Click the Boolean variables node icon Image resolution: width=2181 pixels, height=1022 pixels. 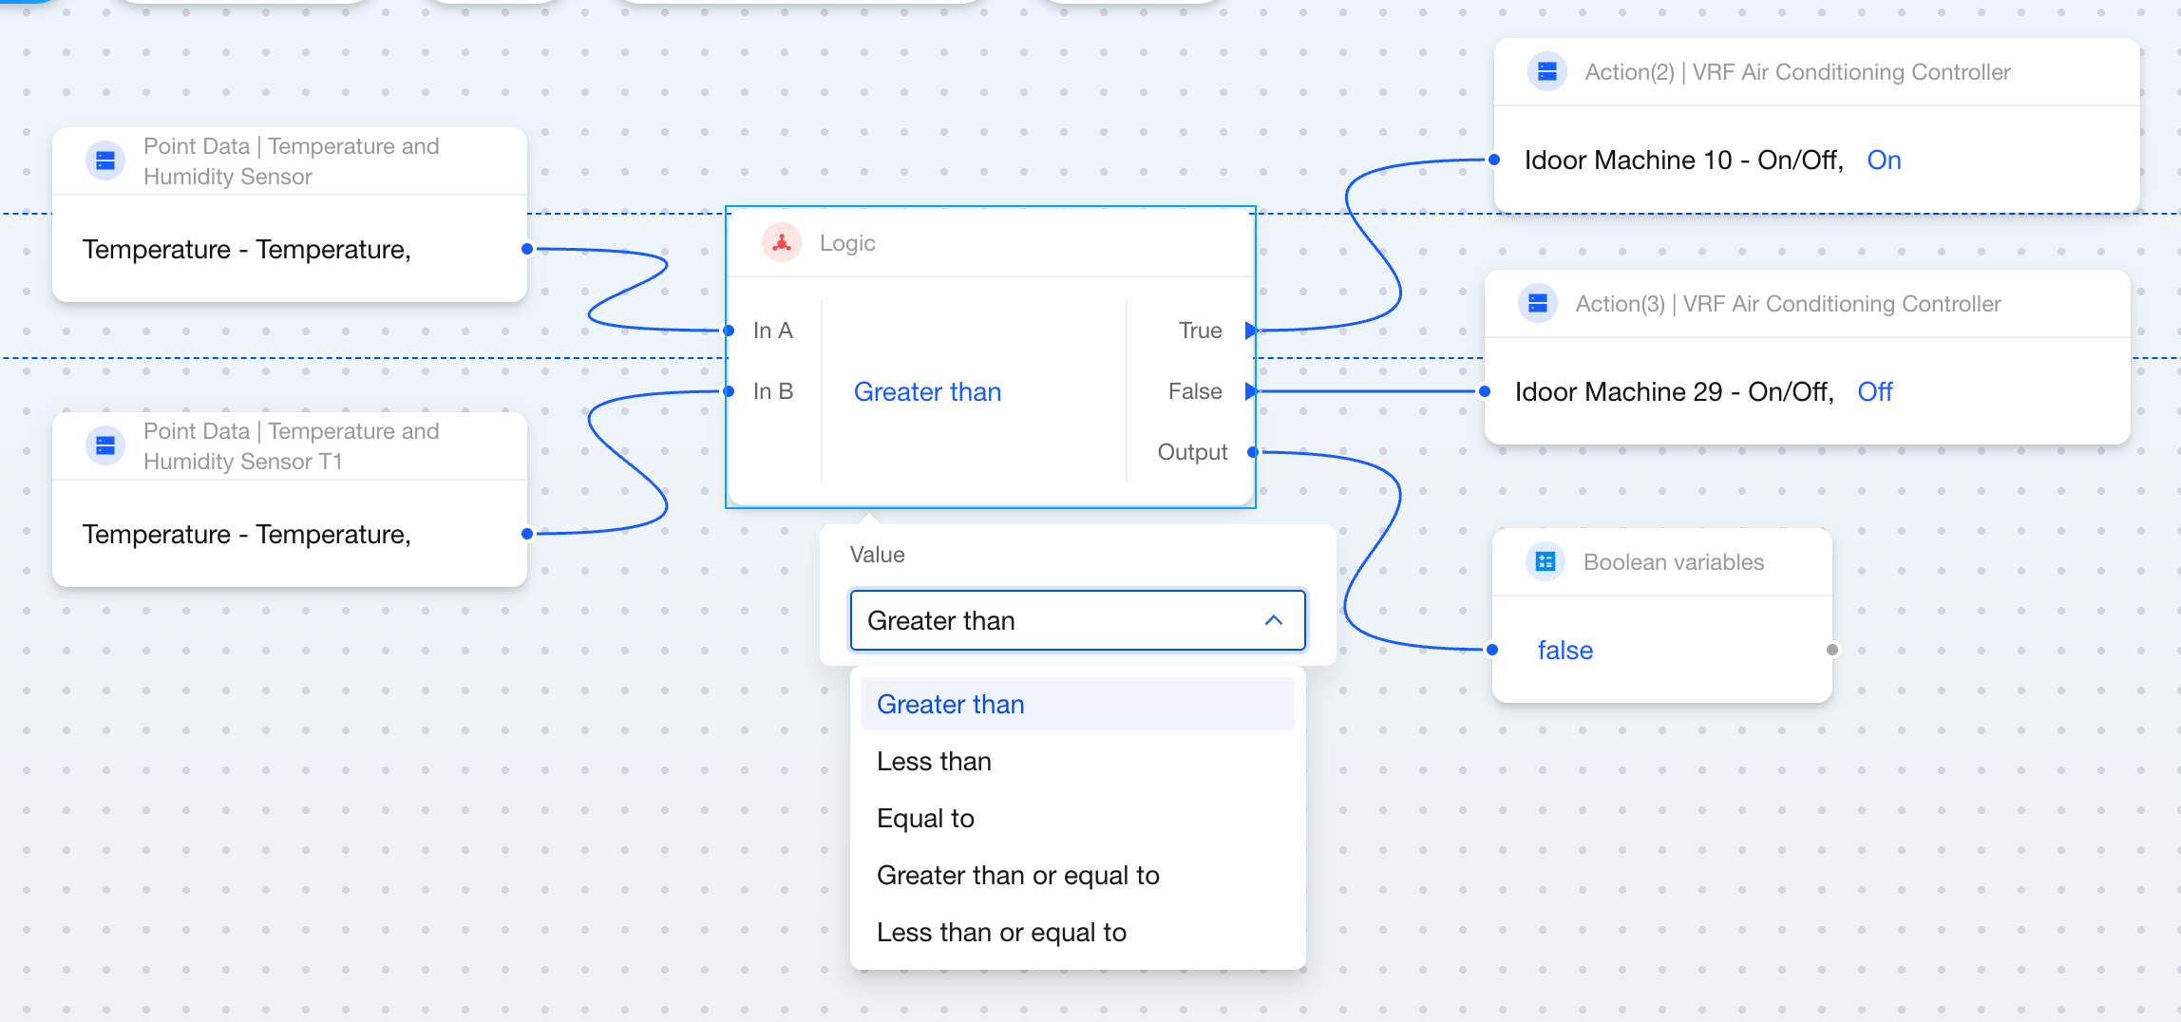pyautogui.click(x=1546, y=562)
